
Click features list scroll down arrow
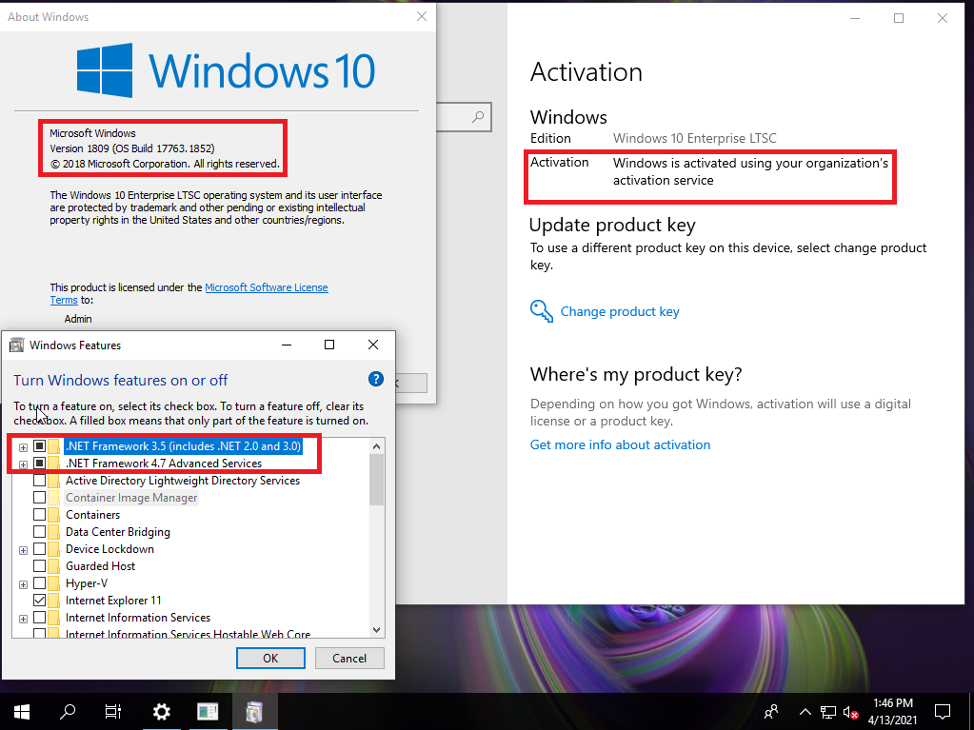(x=376, y=629)
